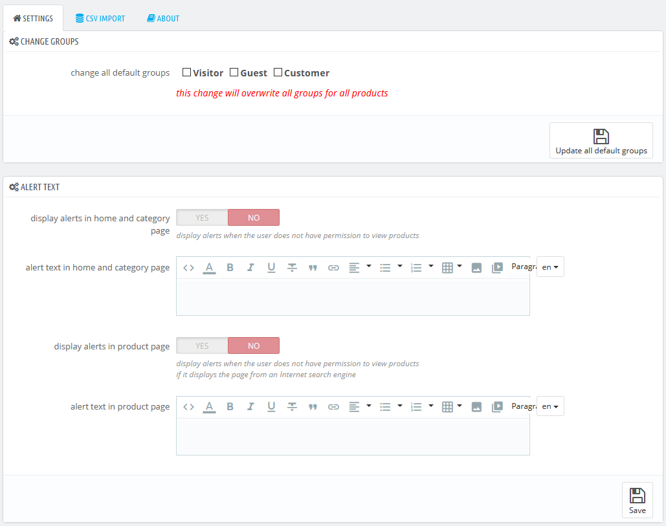
Task: Open en language dropdown for home/category alert
Action: point(550,267)
